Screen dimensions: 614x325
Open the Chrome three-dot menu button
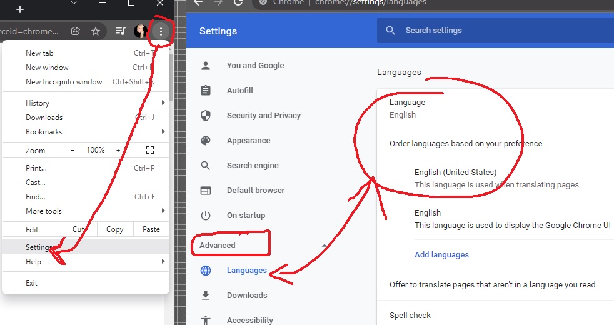tap(161, 31)
